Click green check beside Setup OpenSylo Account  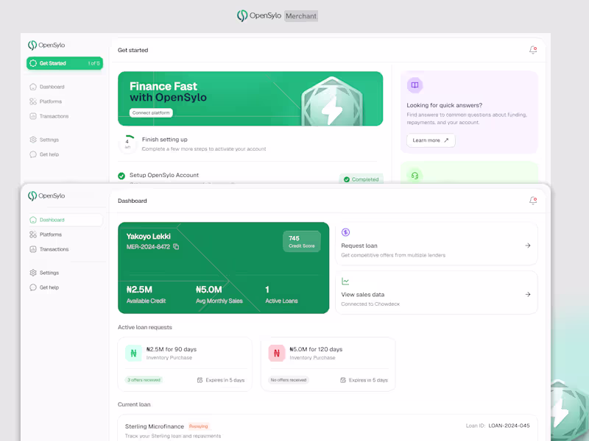click(x=121, y=176)
